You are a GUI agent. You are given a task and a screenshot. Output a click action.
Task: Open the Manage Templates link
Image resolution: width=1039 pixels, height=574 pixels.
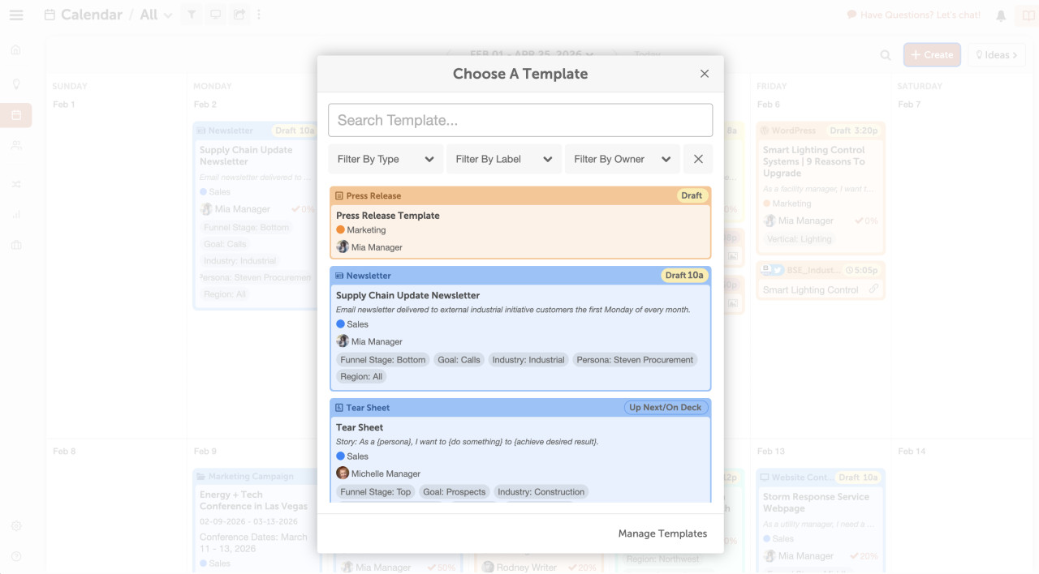pos(662,533)
